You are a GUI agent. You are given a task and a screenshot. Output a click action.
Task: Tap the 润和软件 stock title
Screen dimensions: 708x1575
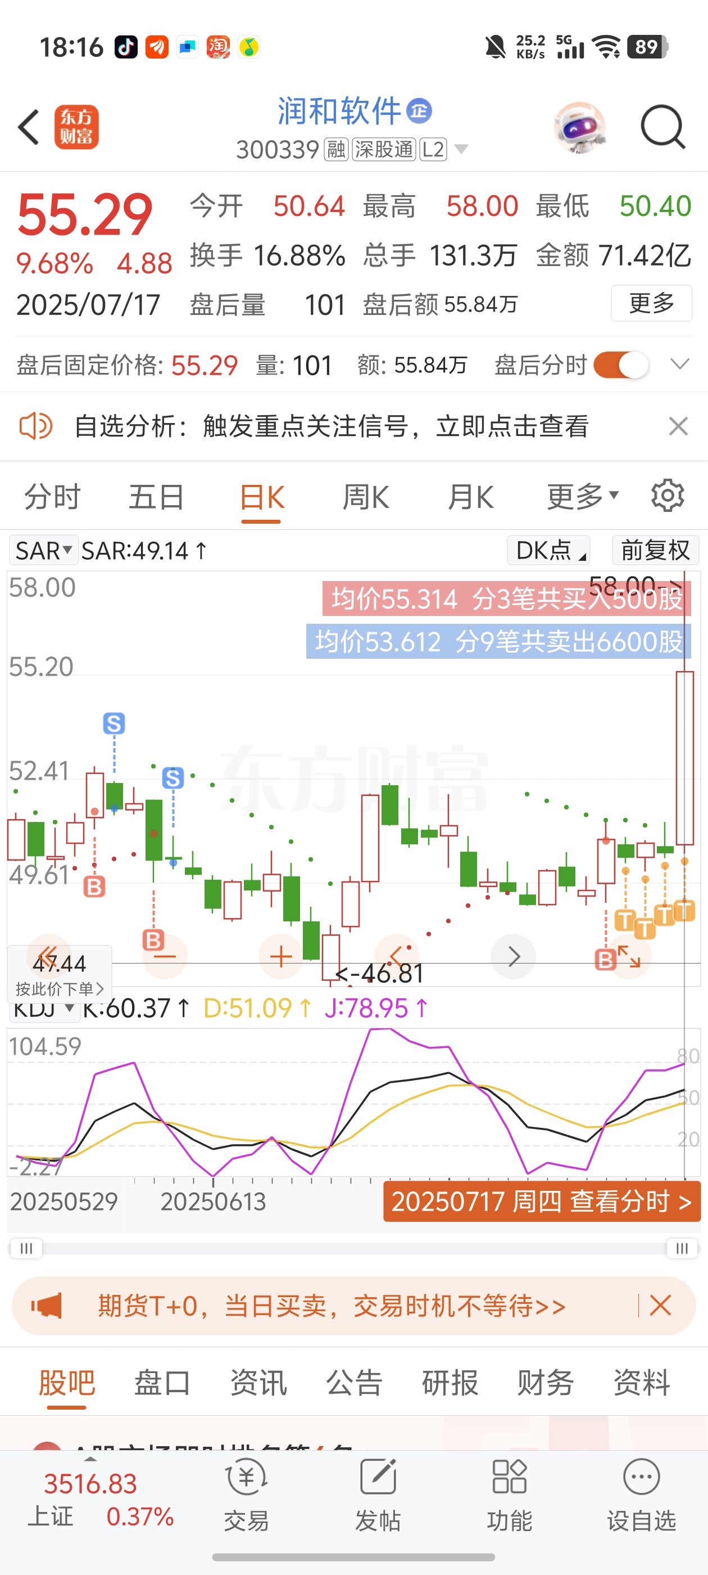[x=339, y=111]
